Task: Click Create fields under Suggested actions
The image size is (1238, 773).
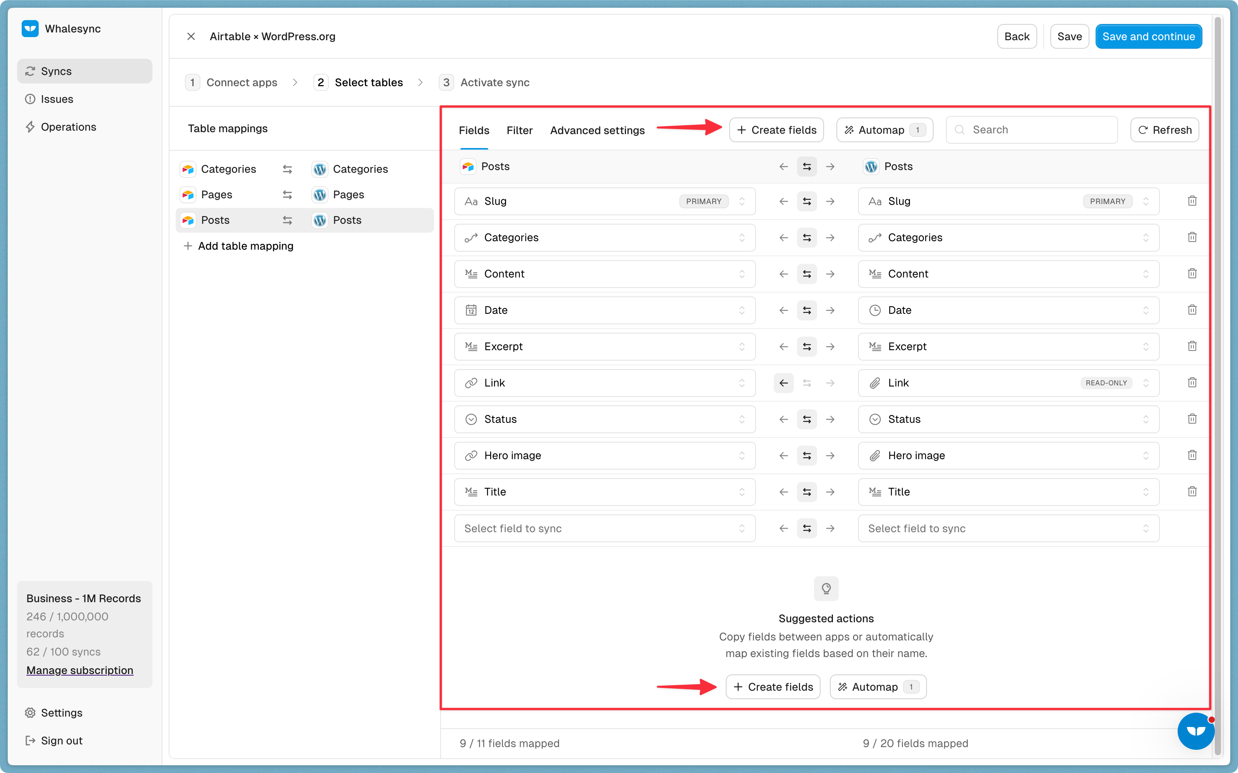Action: (x=773, y=686)
